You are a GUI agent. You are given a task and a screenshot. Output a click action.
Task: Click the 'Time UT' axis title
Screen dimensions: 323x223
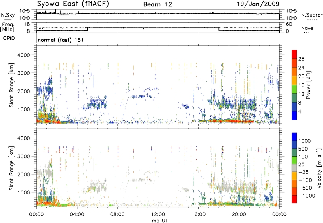pos(158,221)
